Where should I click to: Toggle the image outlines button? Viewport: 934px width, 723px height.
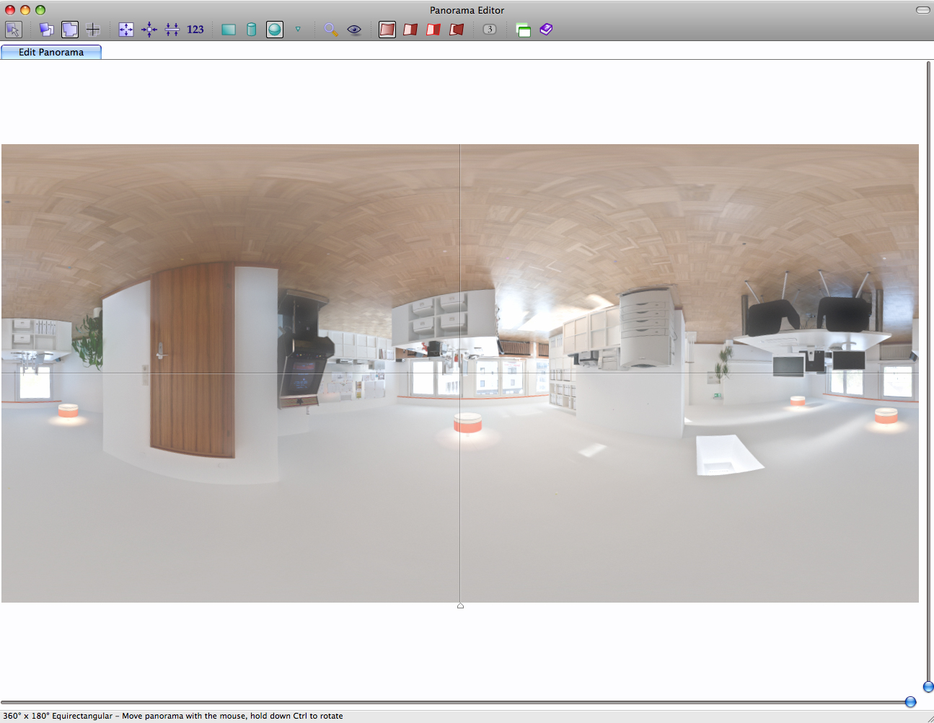pyautogui.click(x=70, y=30)
